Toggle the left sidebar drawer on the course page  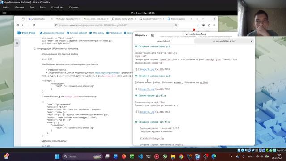coord(17,43)
